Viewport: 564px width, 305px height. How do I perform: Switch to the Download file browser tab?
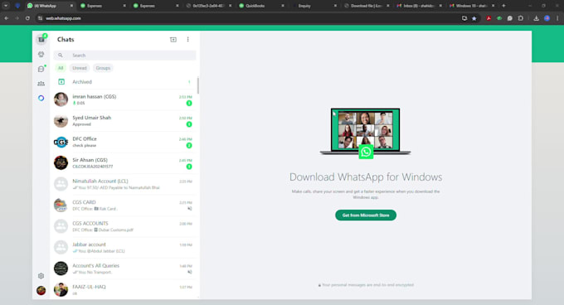pos(366,6)
